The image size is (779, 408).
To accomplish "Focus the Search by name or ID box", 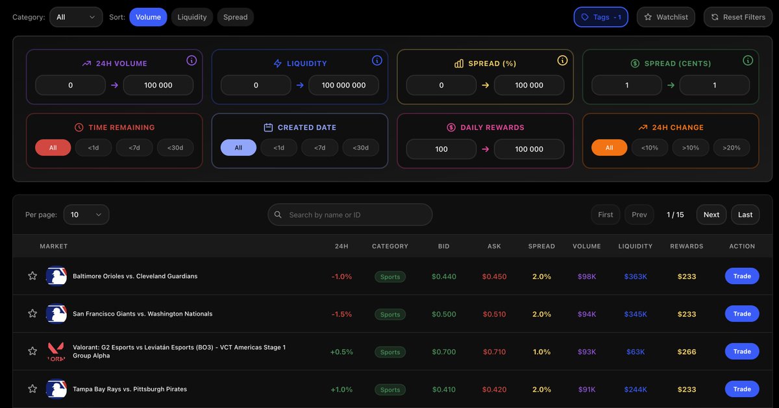I will pyautogui.click(x=350, y=215).
